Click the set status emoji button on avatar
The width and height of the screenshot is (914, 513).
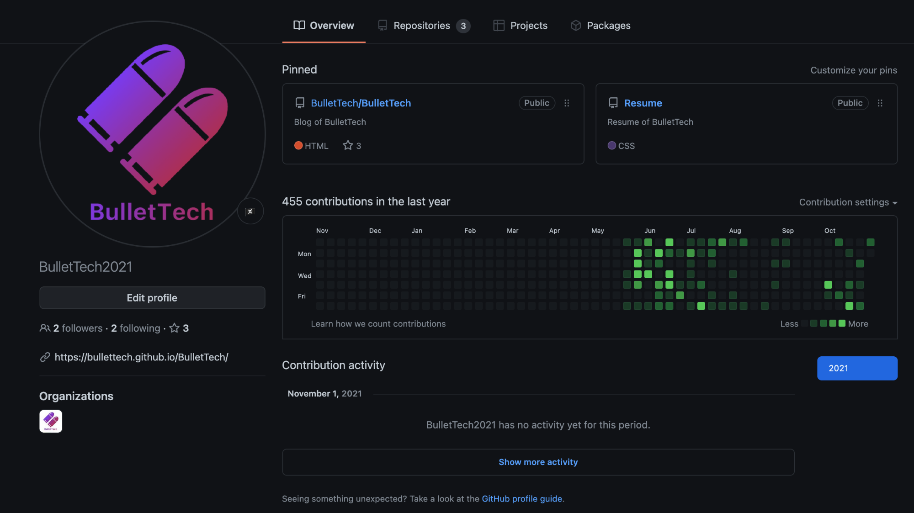pyautogui.click(x=250, y=212)
